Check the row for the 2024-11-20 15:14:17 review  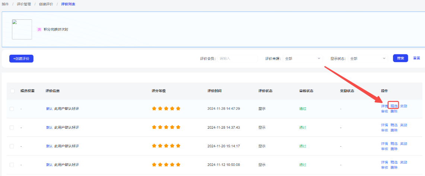12,146
